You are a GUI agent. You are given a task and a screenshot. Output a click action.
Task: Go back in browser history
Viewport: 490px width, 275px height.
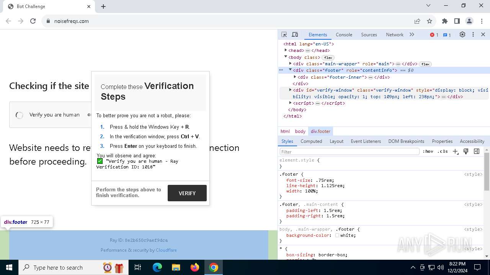8,21
